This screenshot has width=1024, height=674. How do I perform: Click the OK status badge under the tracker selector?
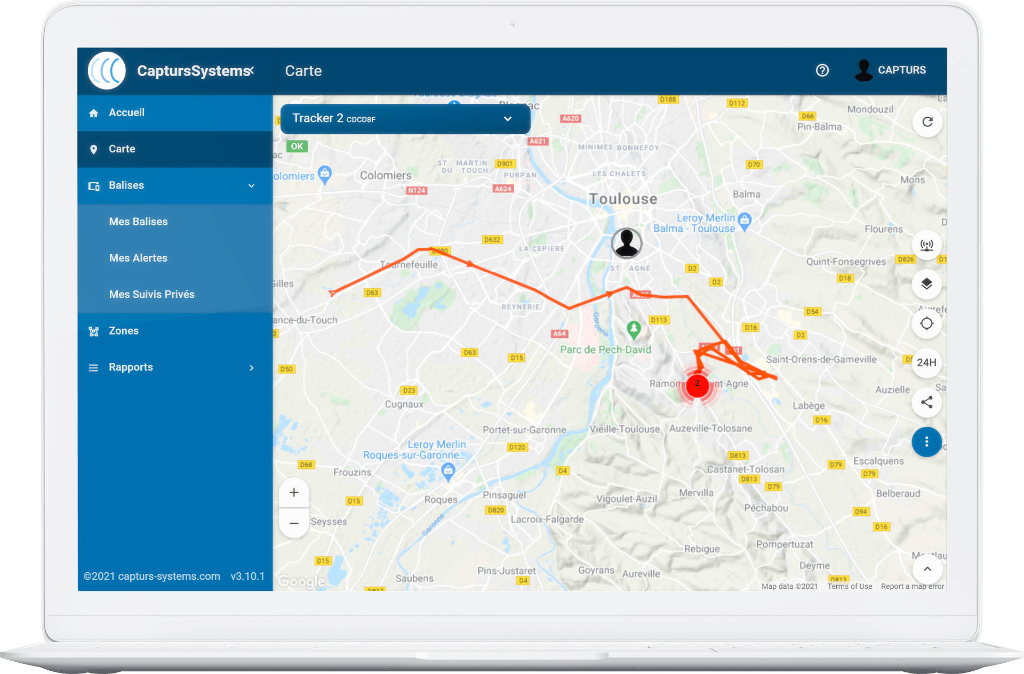tap(297, 146)
